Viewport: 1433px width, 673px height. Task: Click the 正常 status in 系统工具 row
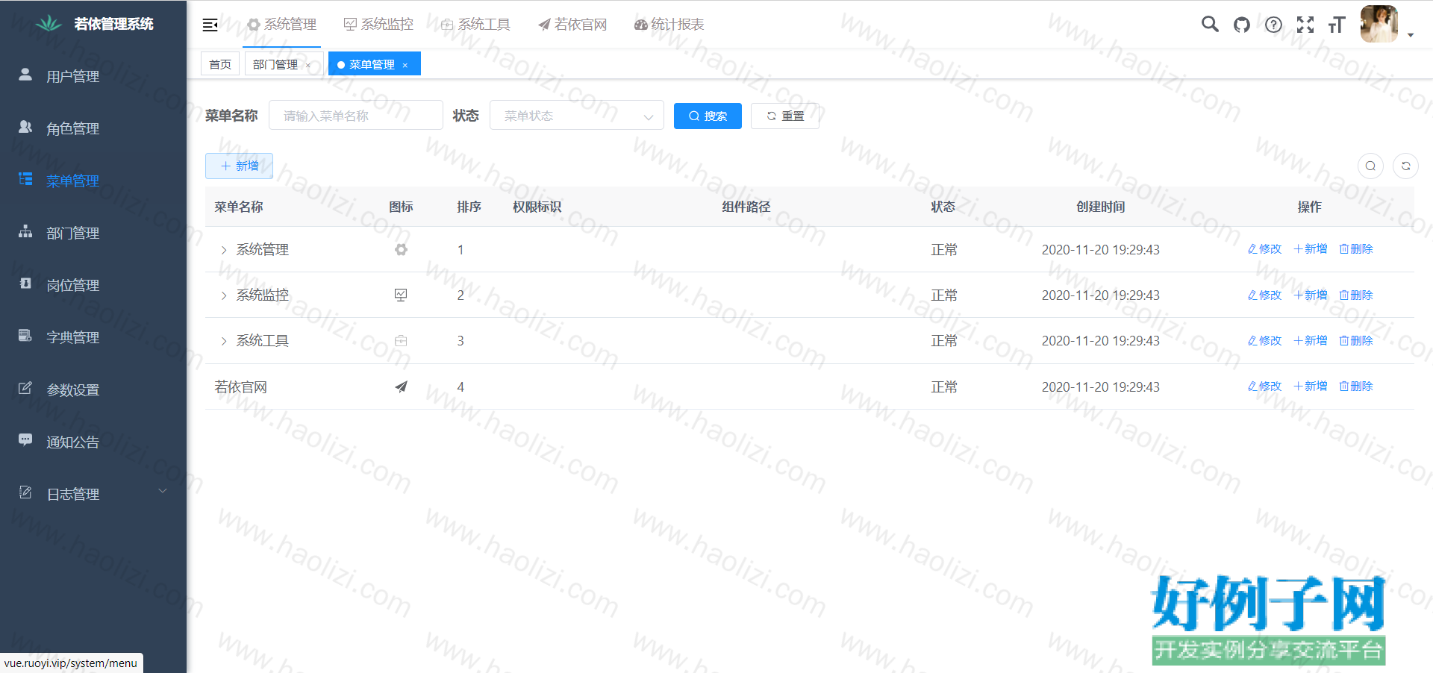point(943,341)
